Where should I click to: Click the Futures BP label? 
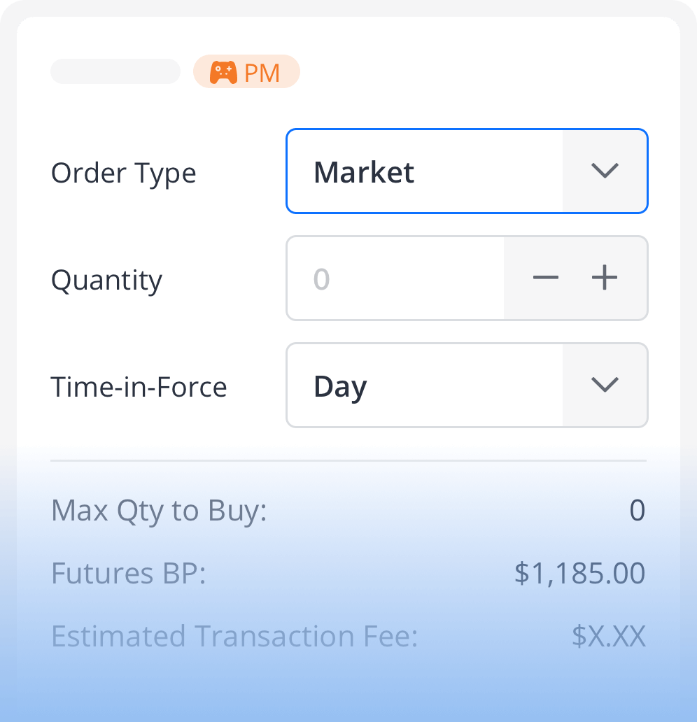tap(129, 574)
